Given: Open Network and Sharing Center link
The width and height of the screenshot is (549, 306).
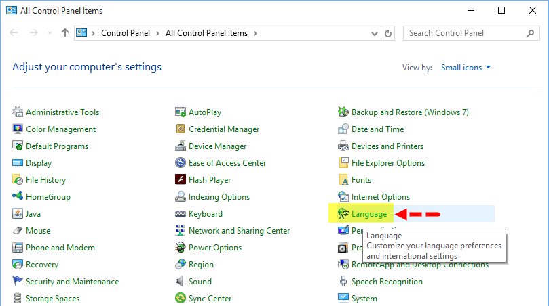Looking at the screenshot, I should (239, 231).
